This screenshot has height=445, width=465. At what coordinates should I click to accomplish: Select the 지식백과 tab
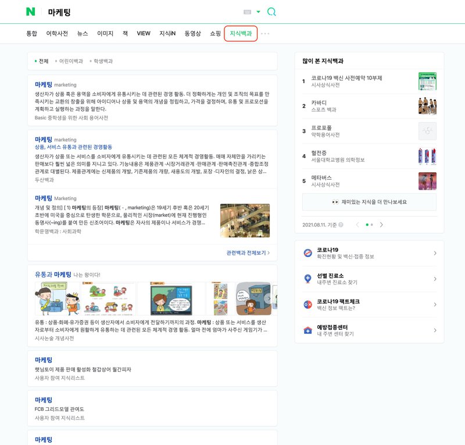pyautogui.click(x=241, y=34)
